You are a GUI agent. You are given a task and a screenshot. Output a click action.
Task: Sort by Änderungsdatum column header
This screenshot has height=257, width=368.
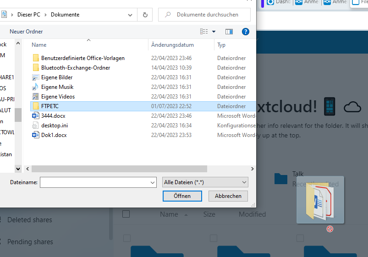[172, 45]
